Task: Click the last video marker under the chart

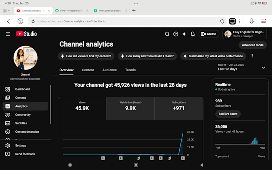Action: pos(183,158)
